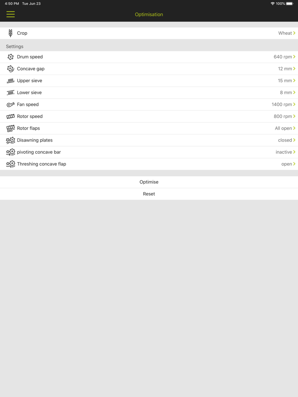Tap the upper sieve icon
The image size is (298, 397).
pos(11,81)
